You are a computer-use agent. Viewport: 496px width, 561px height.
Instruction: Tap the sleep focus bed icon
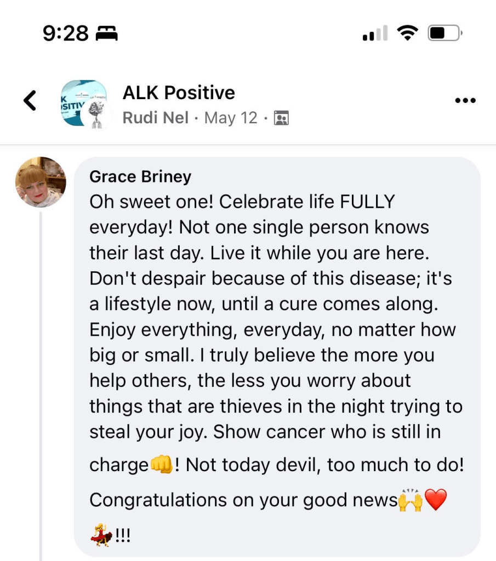107,35
